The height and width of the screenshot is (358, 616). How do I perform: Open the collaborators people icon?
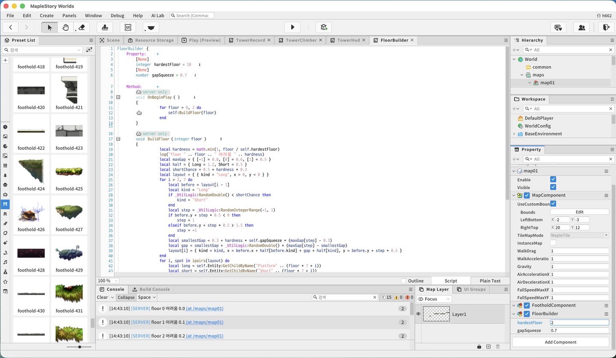(582, 27)
